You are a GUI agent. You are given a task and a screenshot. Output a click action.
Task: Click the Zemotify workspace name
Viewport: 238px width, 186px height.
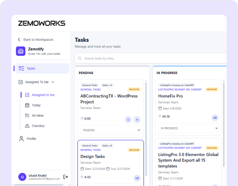click(36, 49)
